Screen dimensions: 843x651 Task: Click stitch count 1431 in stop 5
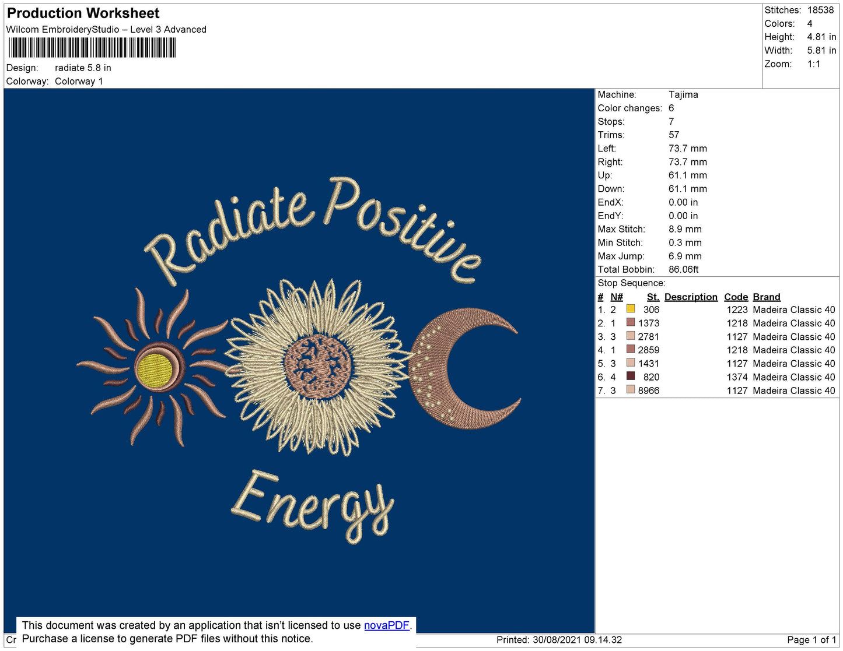tap(649, 364)
